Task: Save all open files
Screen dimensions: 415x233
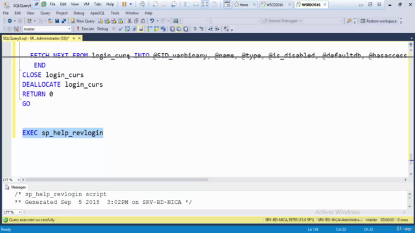Action: click(64, 21)
